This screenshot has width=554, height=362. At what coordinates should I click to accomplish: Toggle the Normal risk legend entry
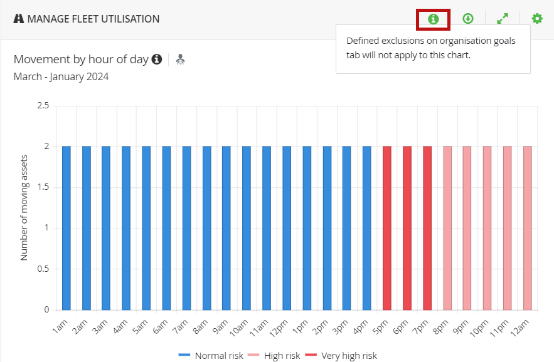[x=211, y=355]
